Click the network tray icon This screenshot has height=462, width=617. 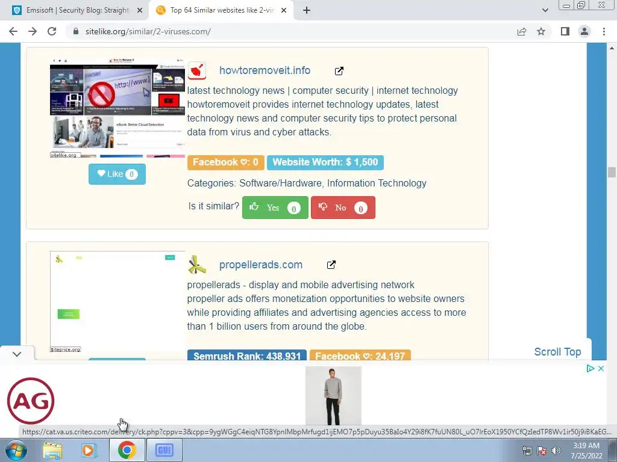(527, 451)
